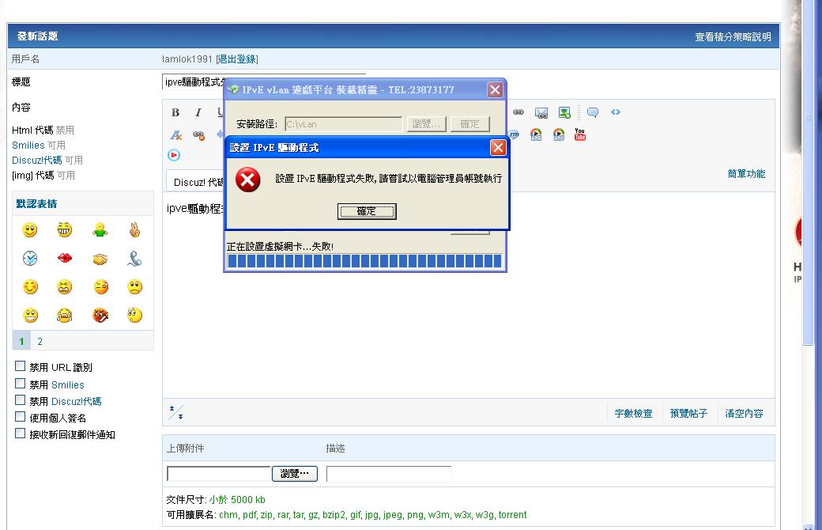Switch to smiley page 2
Screen dimensions: 822x530
[x=40, y=341]
